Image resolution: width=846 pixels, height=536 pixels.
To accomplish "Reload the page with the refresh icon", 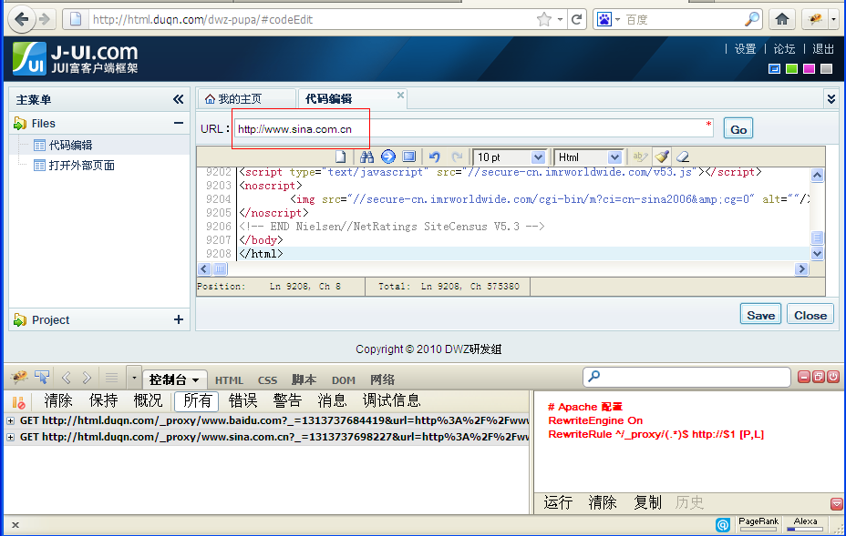I will (x=576, y=20).
